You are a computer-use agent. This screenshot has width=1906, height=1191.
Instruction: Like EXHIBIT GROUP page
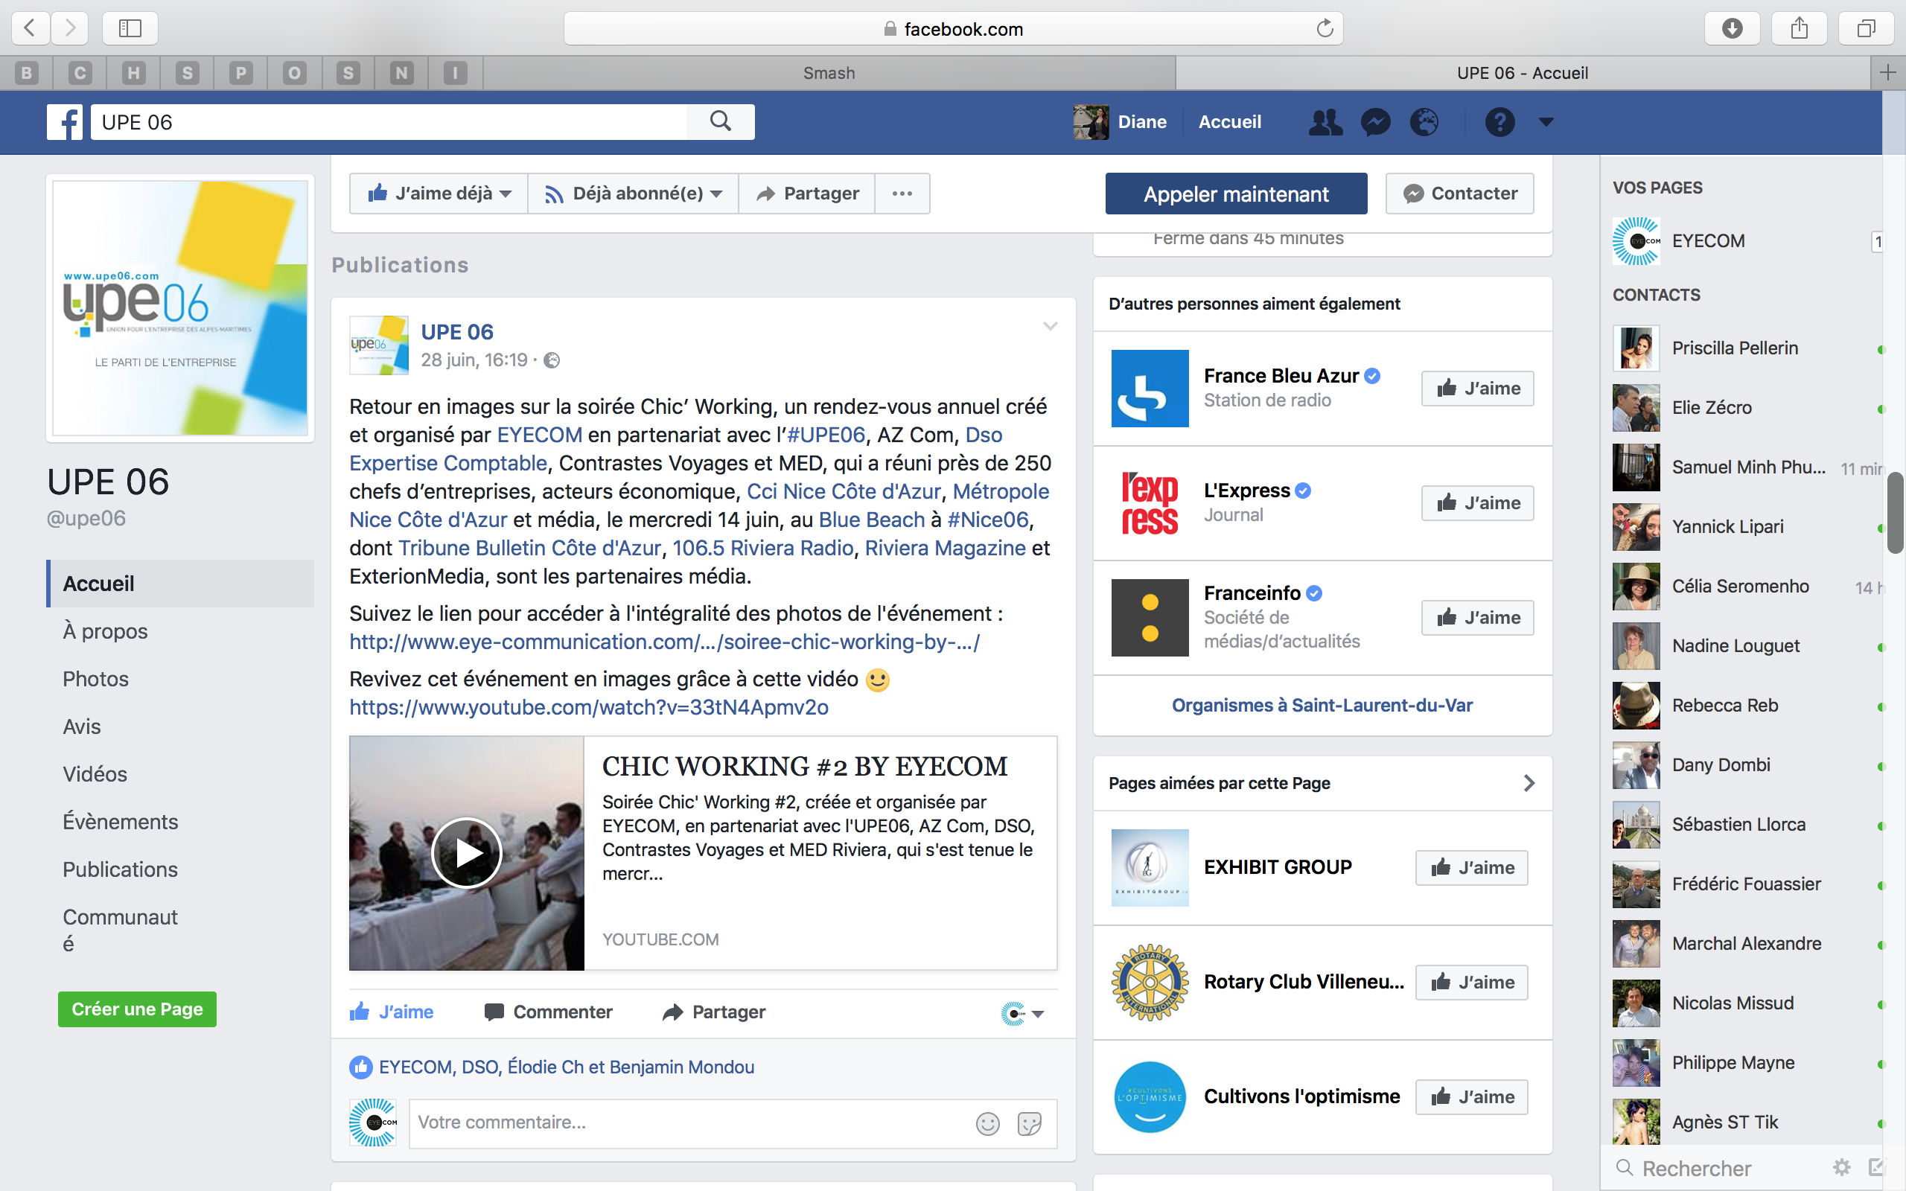click(x=1471, y=868)
